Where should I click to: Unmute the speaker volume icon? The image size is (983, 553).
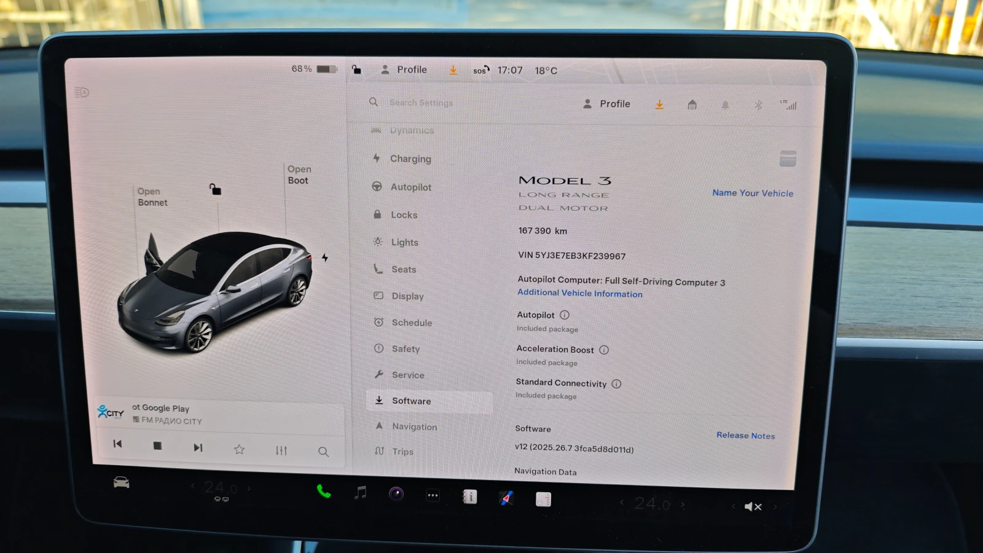753,507
